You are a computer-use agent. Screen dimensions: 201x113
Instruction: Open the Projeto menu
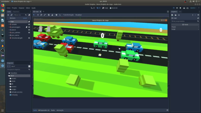(x=14, y=8)
